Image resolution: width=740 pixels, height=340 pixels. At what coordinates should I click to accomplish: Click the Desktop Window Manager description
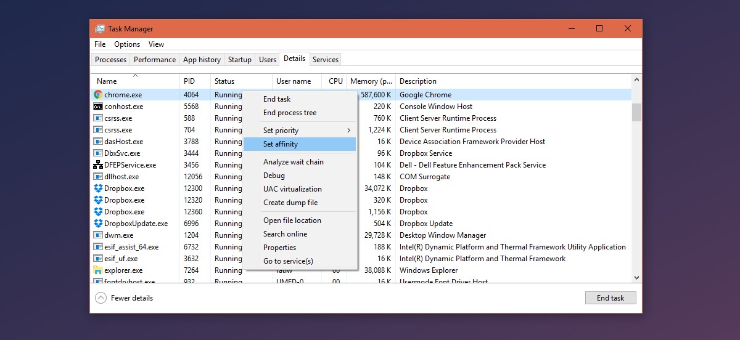[443, 235]
